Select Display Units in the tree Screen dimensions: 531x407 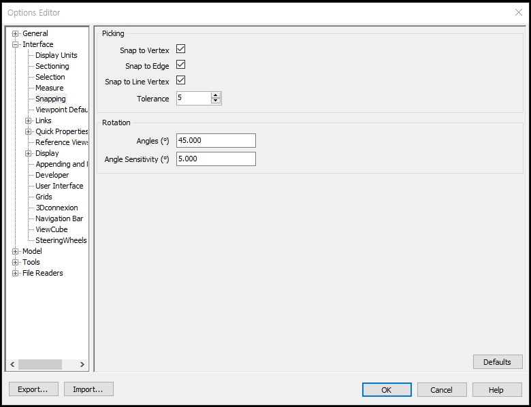(56, 55)
